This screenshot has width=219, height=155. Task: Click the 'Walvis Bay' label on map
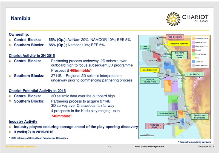[181, 79]
